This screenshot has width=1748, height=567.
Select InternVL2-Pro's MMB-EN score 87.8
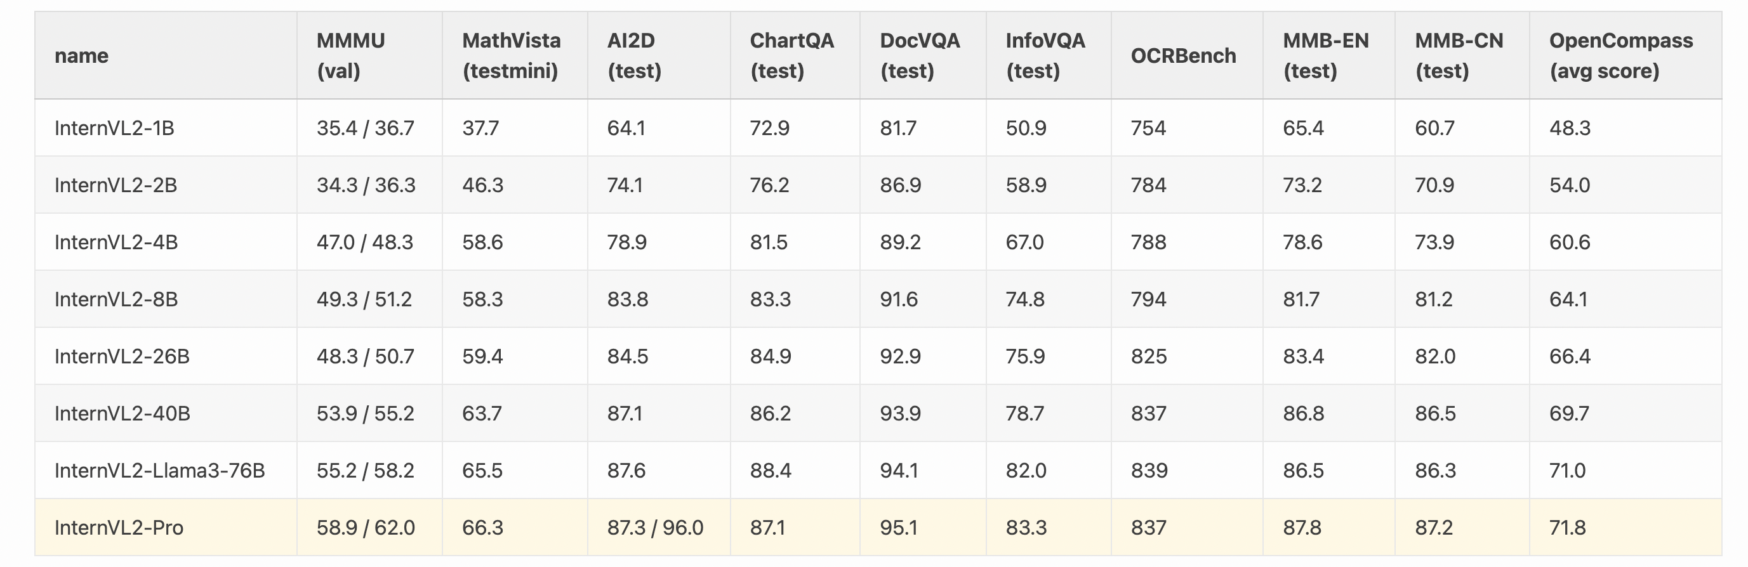pos(1302,528)
